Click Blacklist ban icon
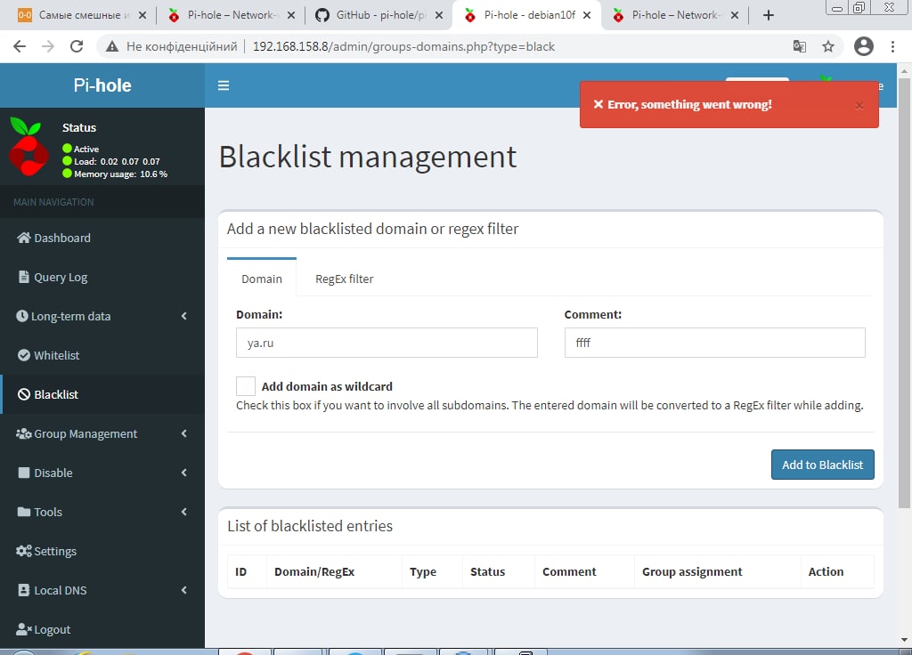This screenshot has height=655, width=912. (24, 394)
